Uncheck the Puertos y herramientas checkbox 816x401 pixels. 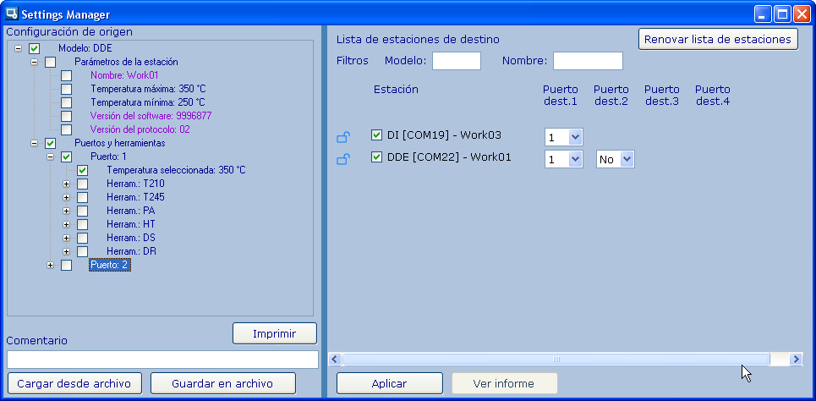pyautogui.click(x=51, y=143)
